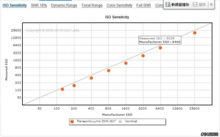Click the Manufacturer ISO axis title

point(117,115)
